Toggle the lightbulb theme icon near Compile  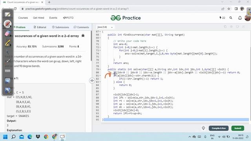(203, 128)
